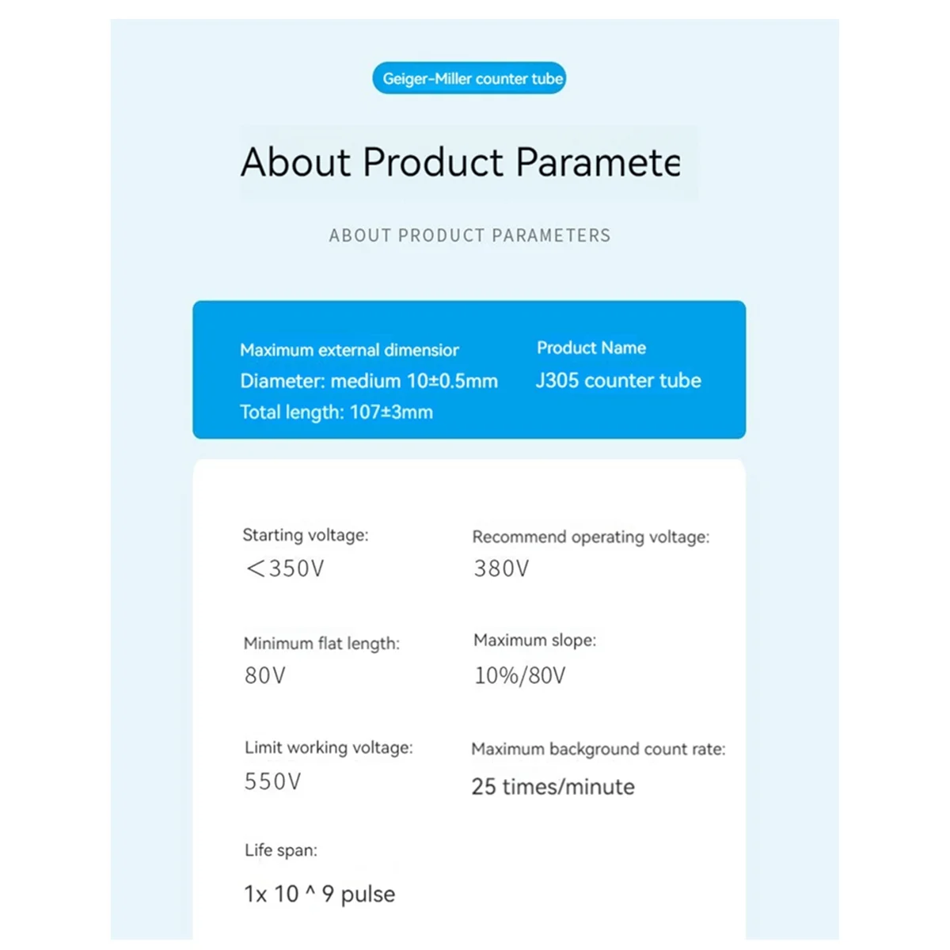Click the Product Name label
Image resolution: width=950 pixels, height=950 pixels.
[x=591, y=348]
